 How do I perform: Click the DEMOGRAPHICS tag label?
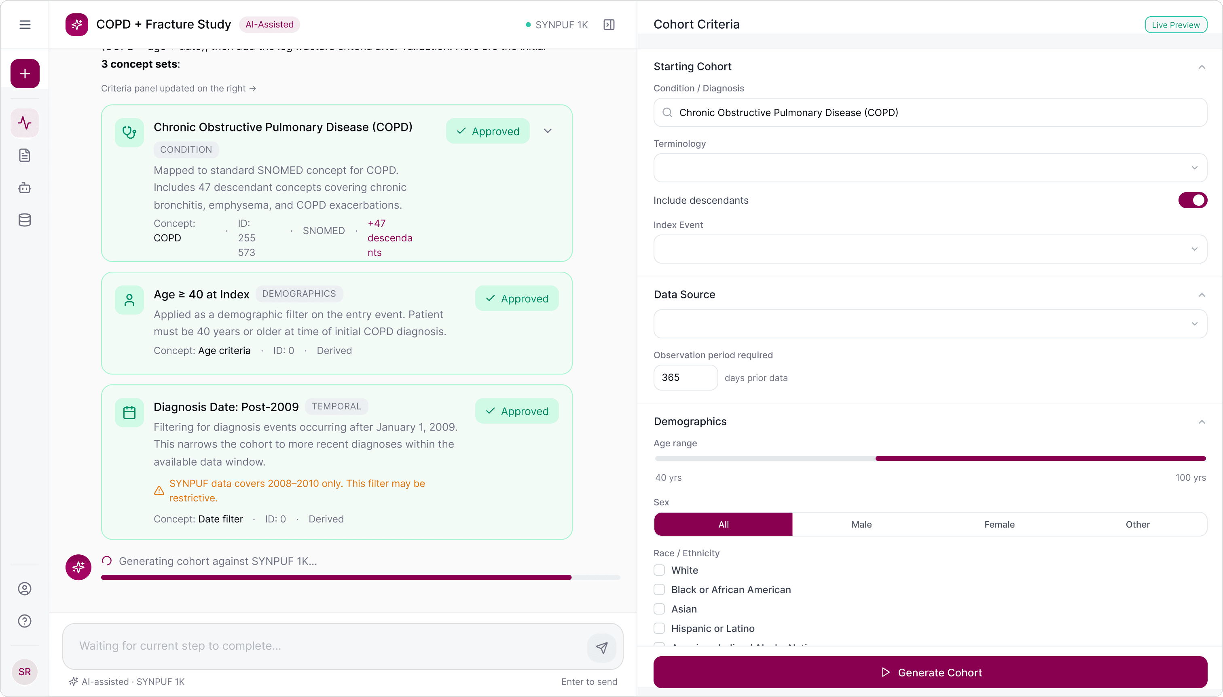pos(299,294)
